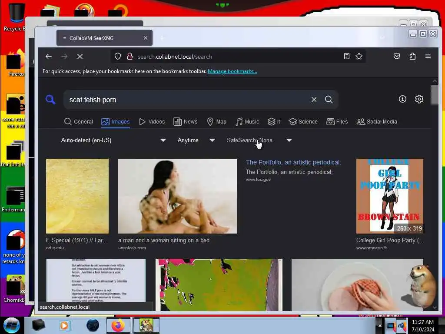Expand the Auto-detect (en-US) language dropdown

point(113,140)
